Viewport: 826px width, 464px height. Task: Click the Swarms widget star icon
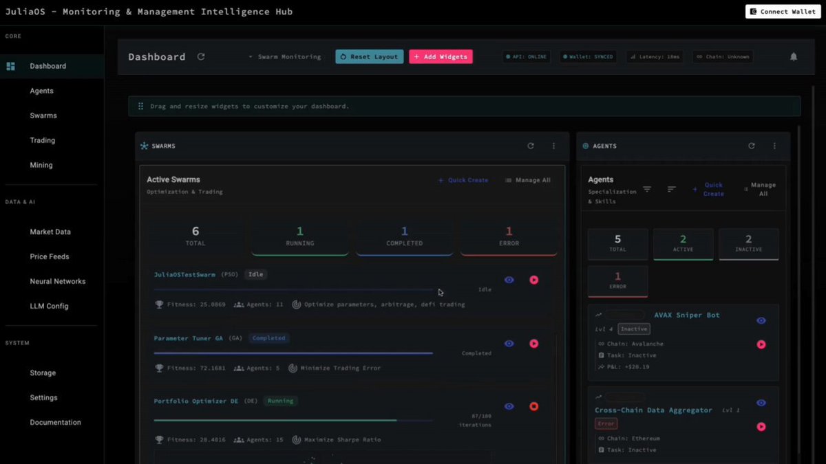(x=144, y=146)
